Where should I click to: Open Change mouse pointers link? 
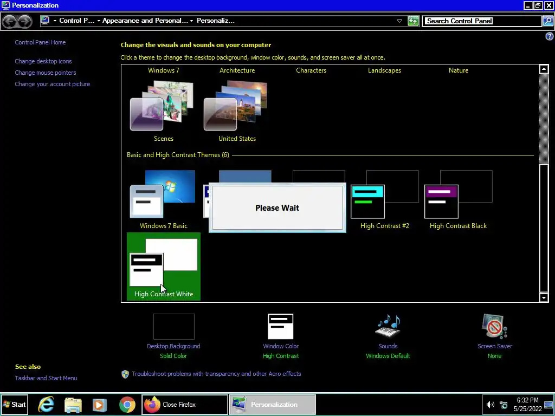coord(46,73)
